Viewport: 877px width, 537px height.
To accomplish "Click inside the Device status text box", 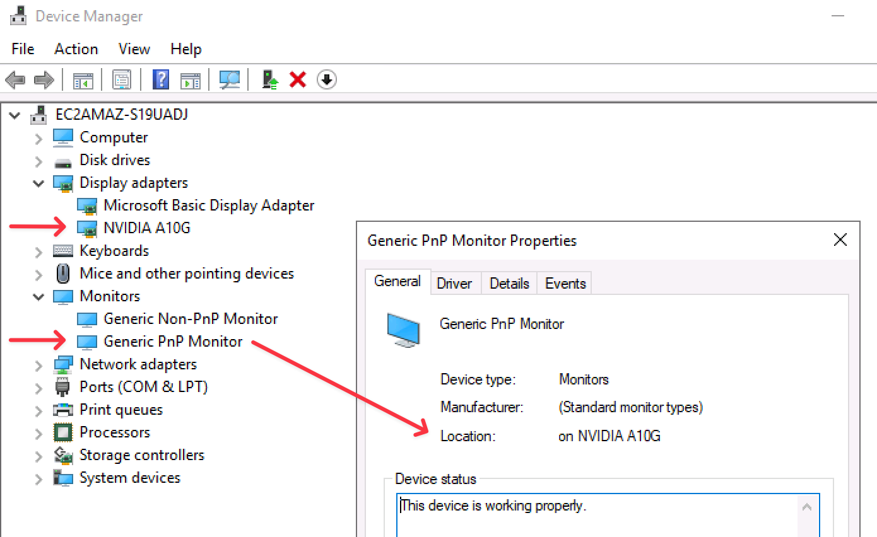I will click(597, 515).
